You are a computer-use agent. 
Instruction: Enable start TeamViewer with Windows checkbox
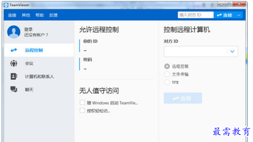click(82, 103)
